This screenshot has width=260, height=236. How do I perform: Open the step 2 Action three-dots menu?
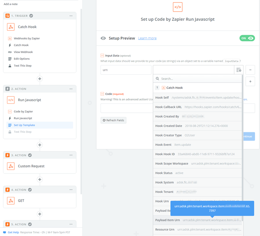point(71,89)
